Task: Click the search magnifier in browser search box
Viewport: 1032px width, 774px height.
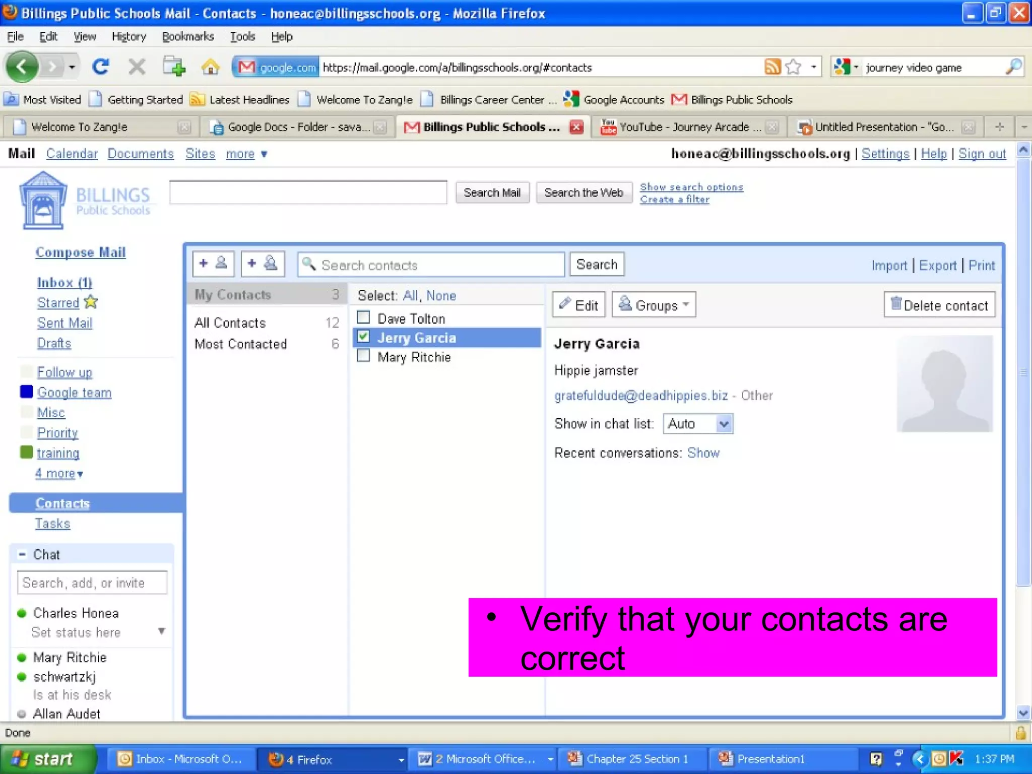Action: click(1013, 67)
